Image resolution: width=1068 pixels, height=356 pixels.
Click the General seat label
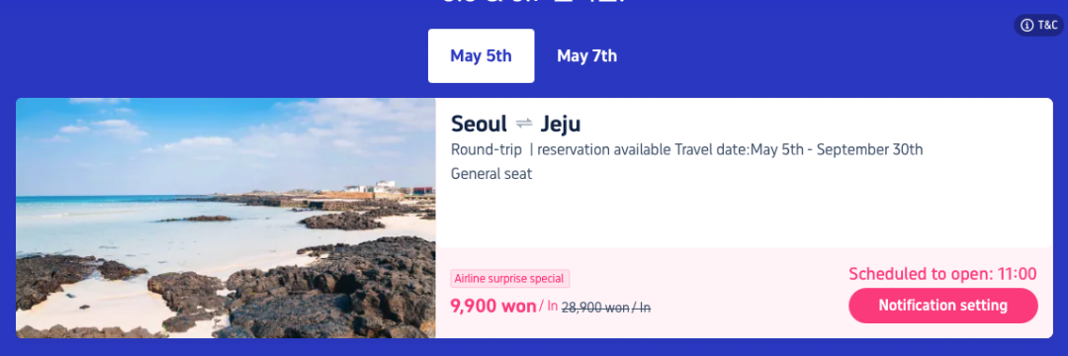click(x=491, y=174)
